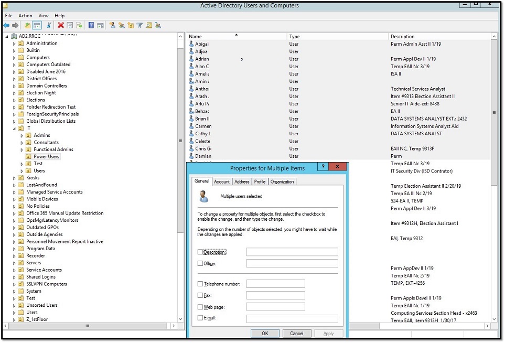Expand the Outside Agencies tree node

pyautogui.click(x=14, y=235)
